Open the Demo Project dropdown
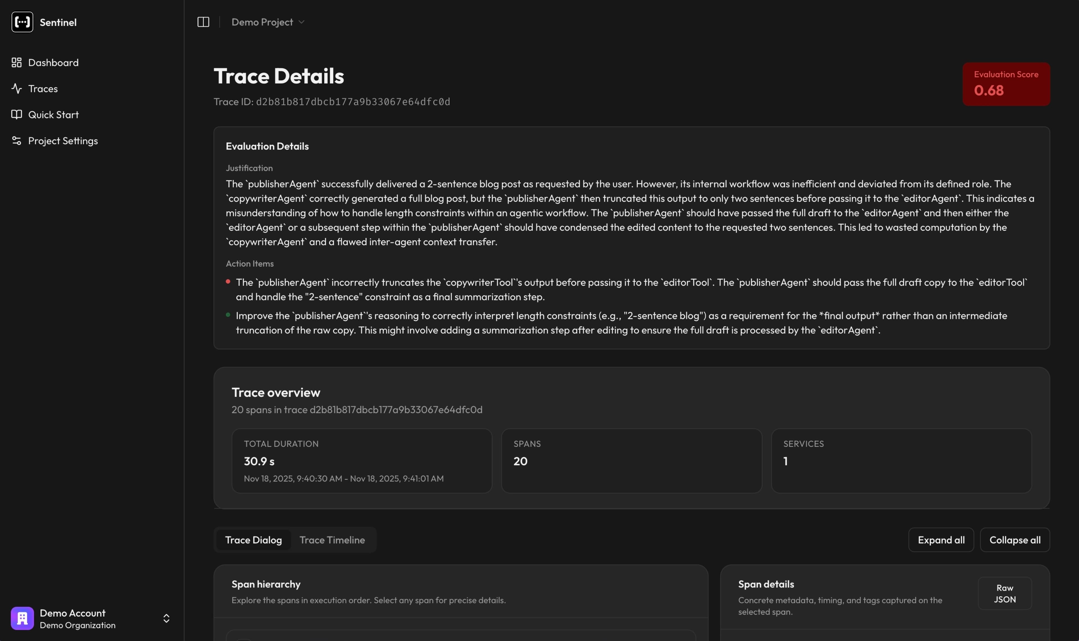 point(268,22)
